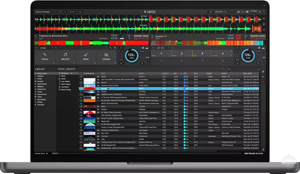This screenshot has height=174, width=300.
Task: Toggle deck 1 MASTER
Action: [x=138, y=36]
